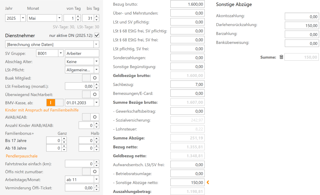Click Kinder mit Anspruch auf Familienbeihilfe heading
The width and height of the screenshot is (320, 195).
[x=42, y=110]
